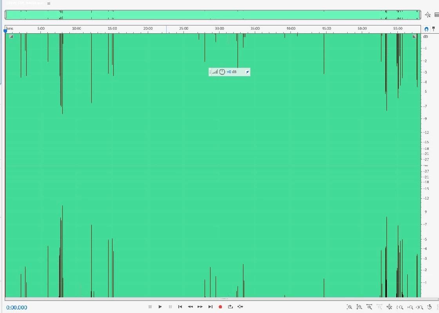Click the marker pin icon beside the timeline ruler
Screen dimensions: 439x313
click(434, 29)
